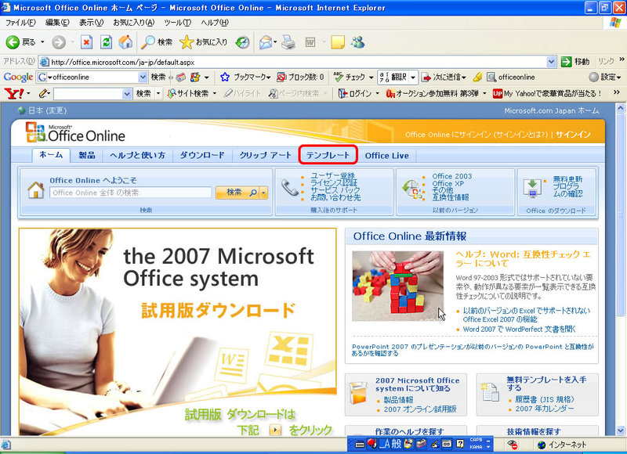Click the Word 2007 で WordPerfect 文書を開く link
627x454 pixels.
(519, 329)
